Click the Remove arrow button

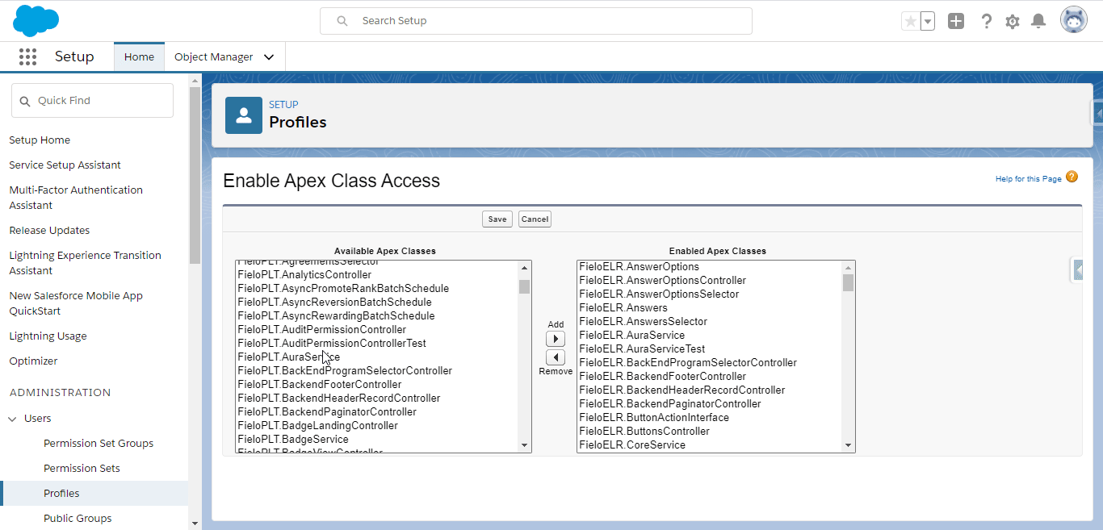pyautogui.click(x=556, y=357)
